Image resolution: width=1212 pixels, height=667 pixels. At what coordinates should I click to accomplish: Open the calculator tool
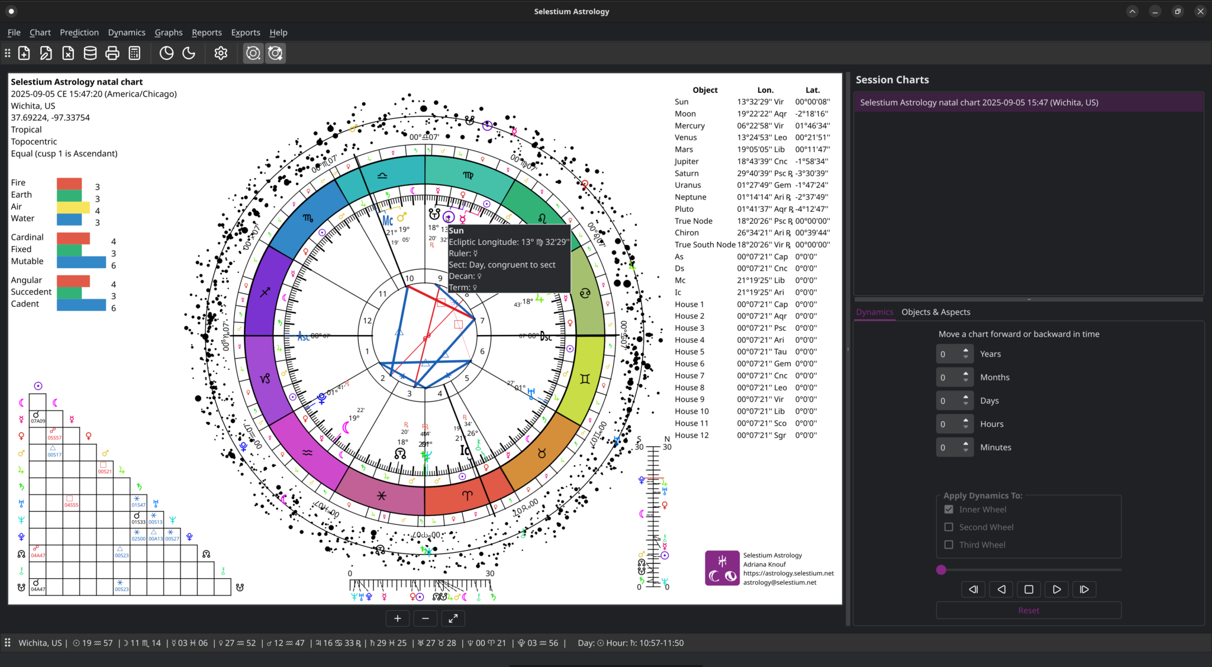click(134, 53)
